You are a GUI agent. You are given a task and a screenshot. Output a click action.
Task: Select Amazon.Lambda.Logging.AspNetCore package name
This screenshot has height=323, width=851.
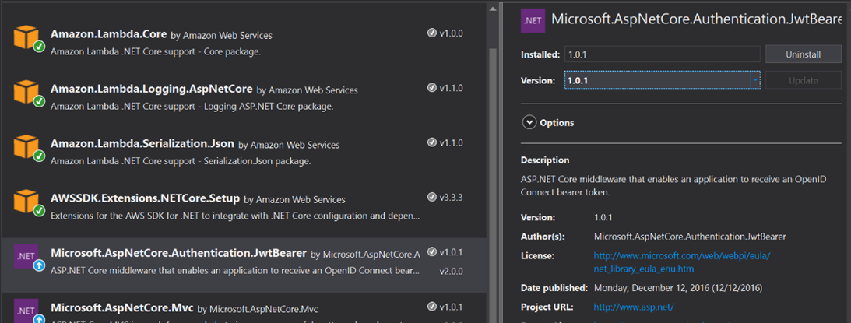151,89
